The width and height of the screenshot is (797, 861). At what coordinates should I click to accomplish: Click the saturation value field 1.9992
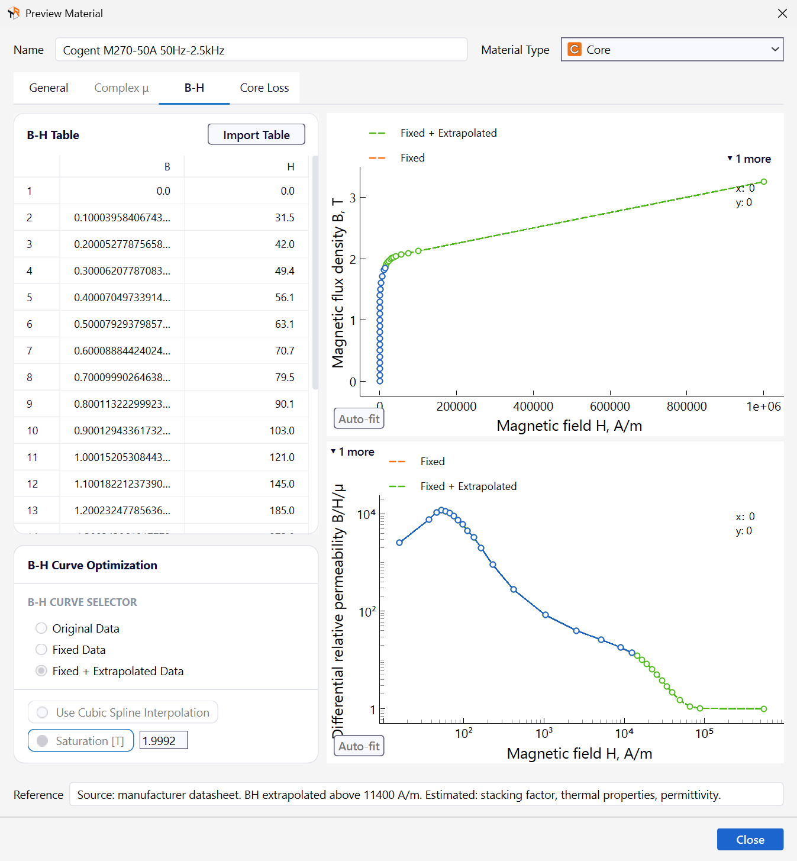click(164, 741)
